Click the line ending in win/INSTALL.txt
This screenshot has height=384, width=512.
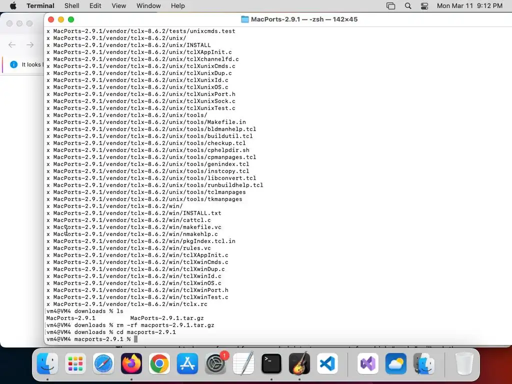tap(134, 213)
